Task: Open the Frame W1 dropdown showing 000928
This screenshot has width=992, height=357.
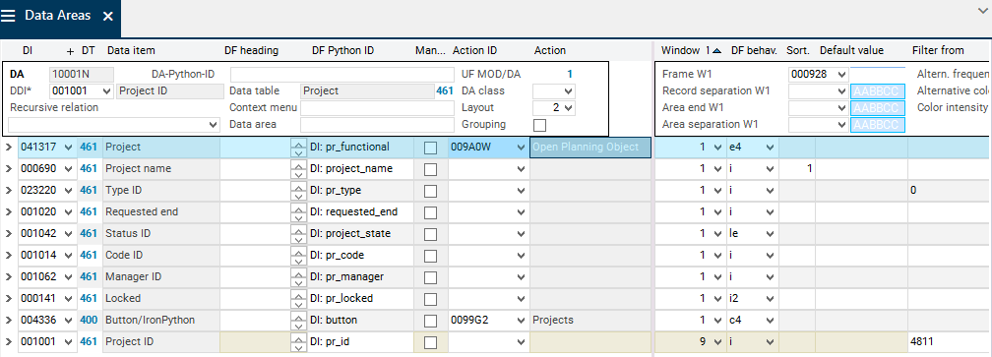Action: click(x=818, y=74)
